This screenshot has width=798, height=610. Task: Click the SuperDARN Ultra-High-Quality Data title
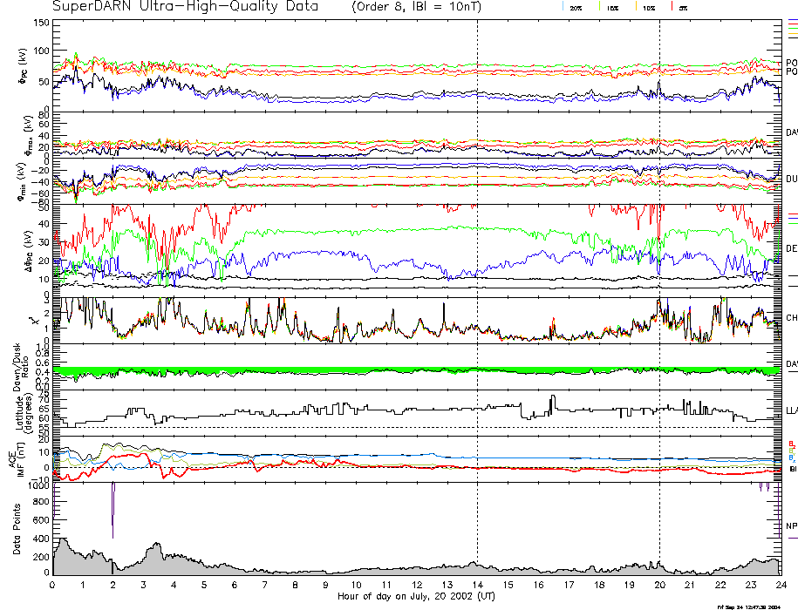[173, 7]
